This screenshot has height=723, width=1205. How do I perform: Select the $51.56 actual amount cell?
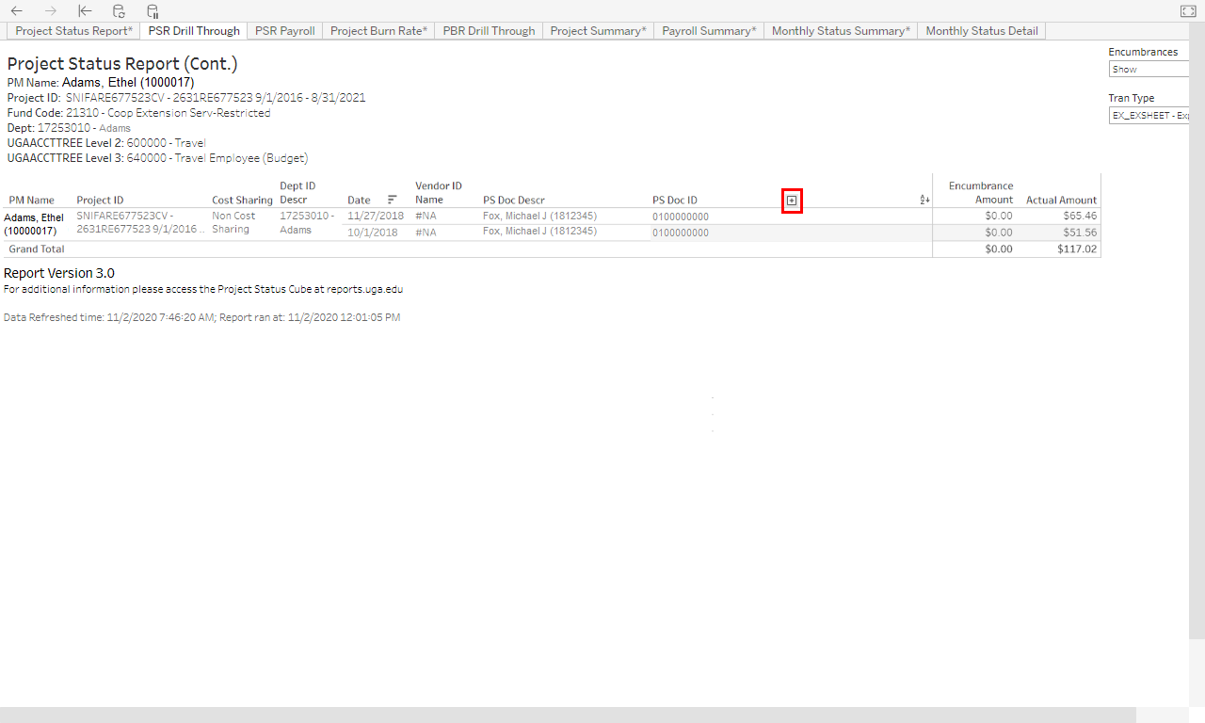1080,233
